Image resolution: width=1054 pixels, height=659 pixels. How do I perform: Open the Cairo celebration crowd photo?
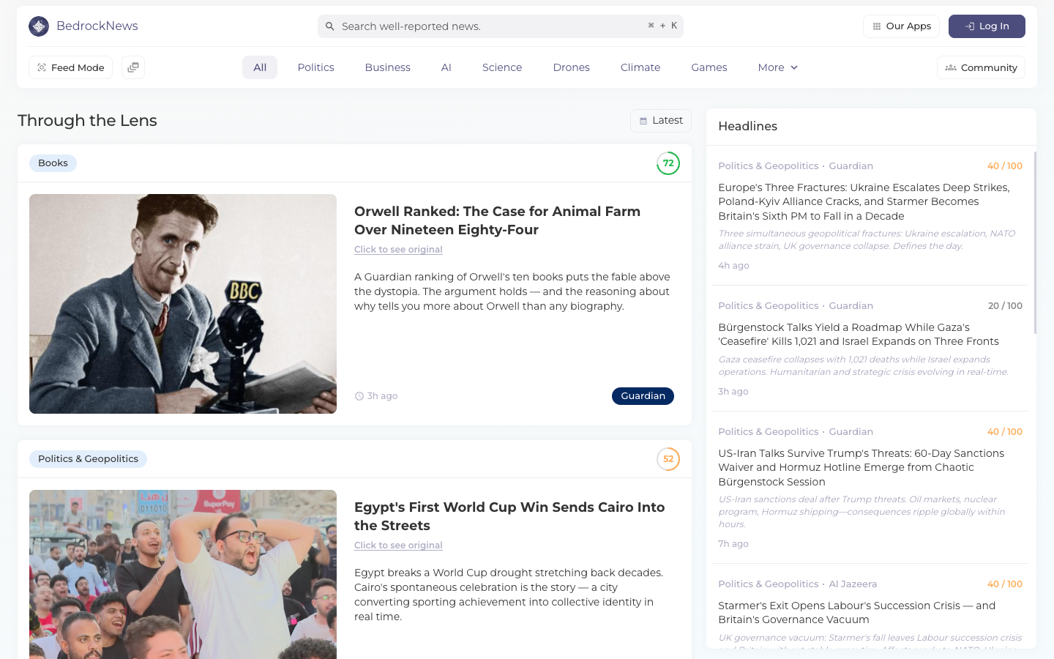point(183,575)
